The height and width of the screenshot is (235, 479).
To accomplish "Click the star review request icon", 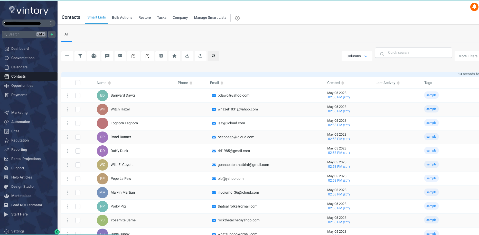I will pos(174,56).
